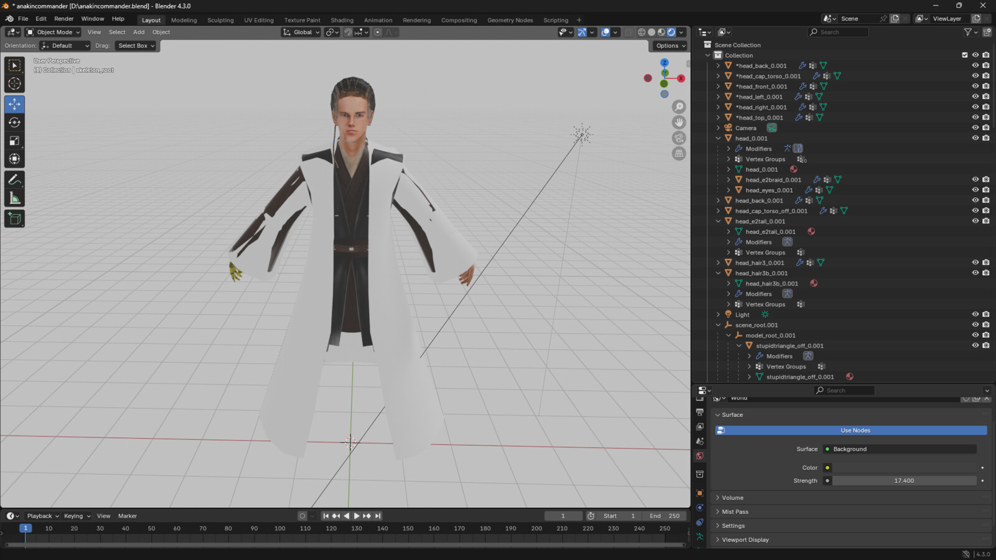Jump to the timeline end frame
The width and height of the screenshot is (996, 560).
pos(378,516)
